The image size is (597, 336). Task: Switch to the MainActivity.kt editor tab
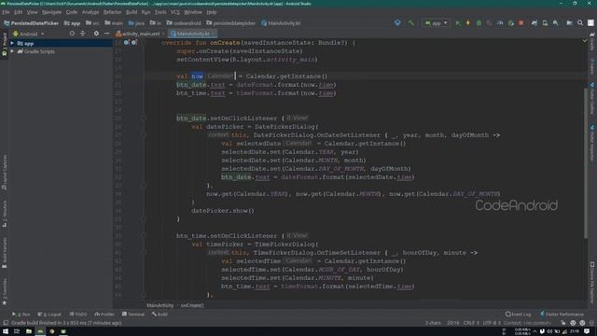tap(193, 34)
